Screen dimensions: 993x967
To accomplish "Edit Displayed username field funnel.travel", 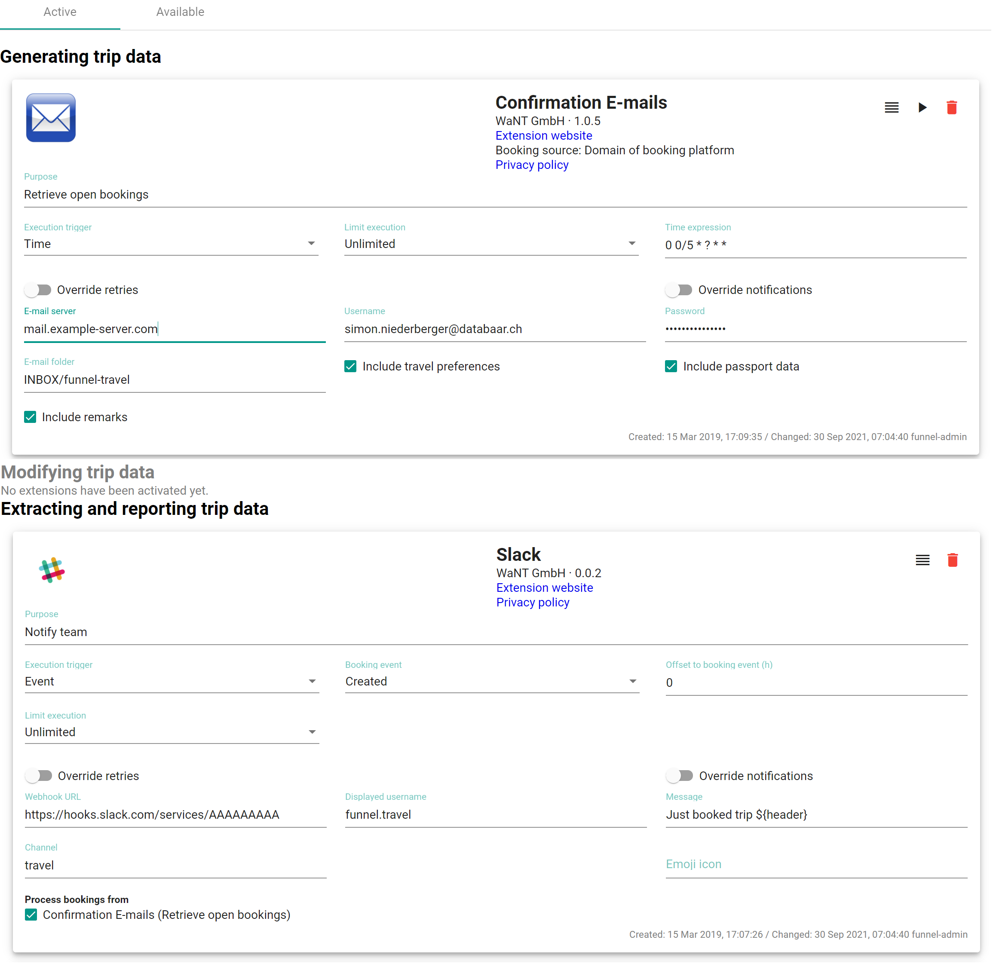I will pyautogui.click(x=497, y=816).
